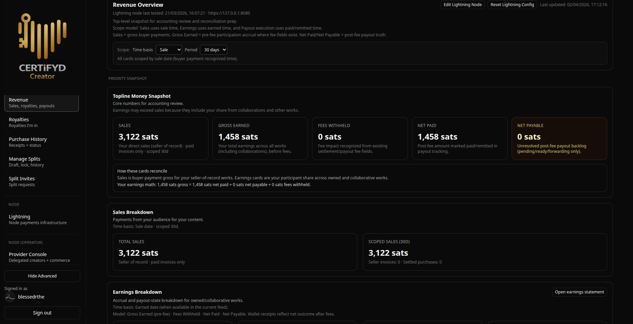Click the All cards scoped by sale date note
Screen dimensions: 633x324
177,59
